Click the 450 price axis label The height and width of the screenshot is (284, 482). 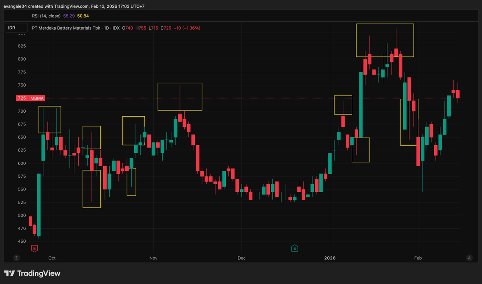22,241
